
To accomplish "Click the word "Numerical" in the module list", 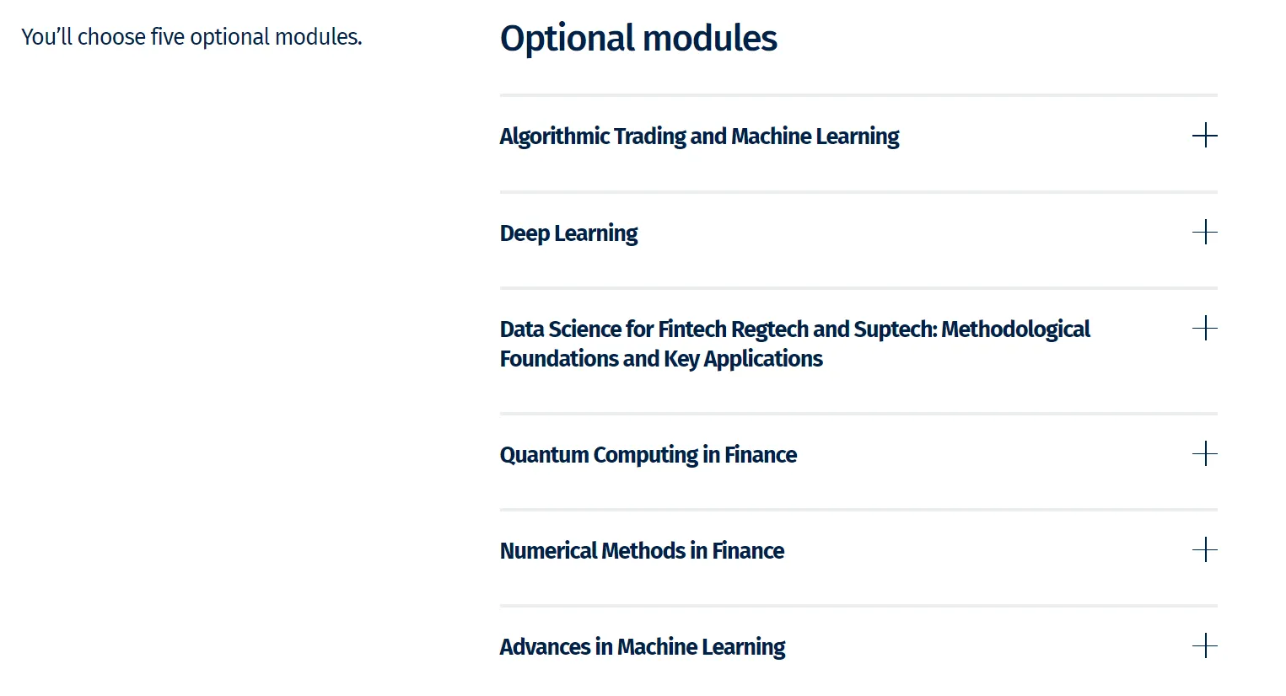I will tap(548, 551).
